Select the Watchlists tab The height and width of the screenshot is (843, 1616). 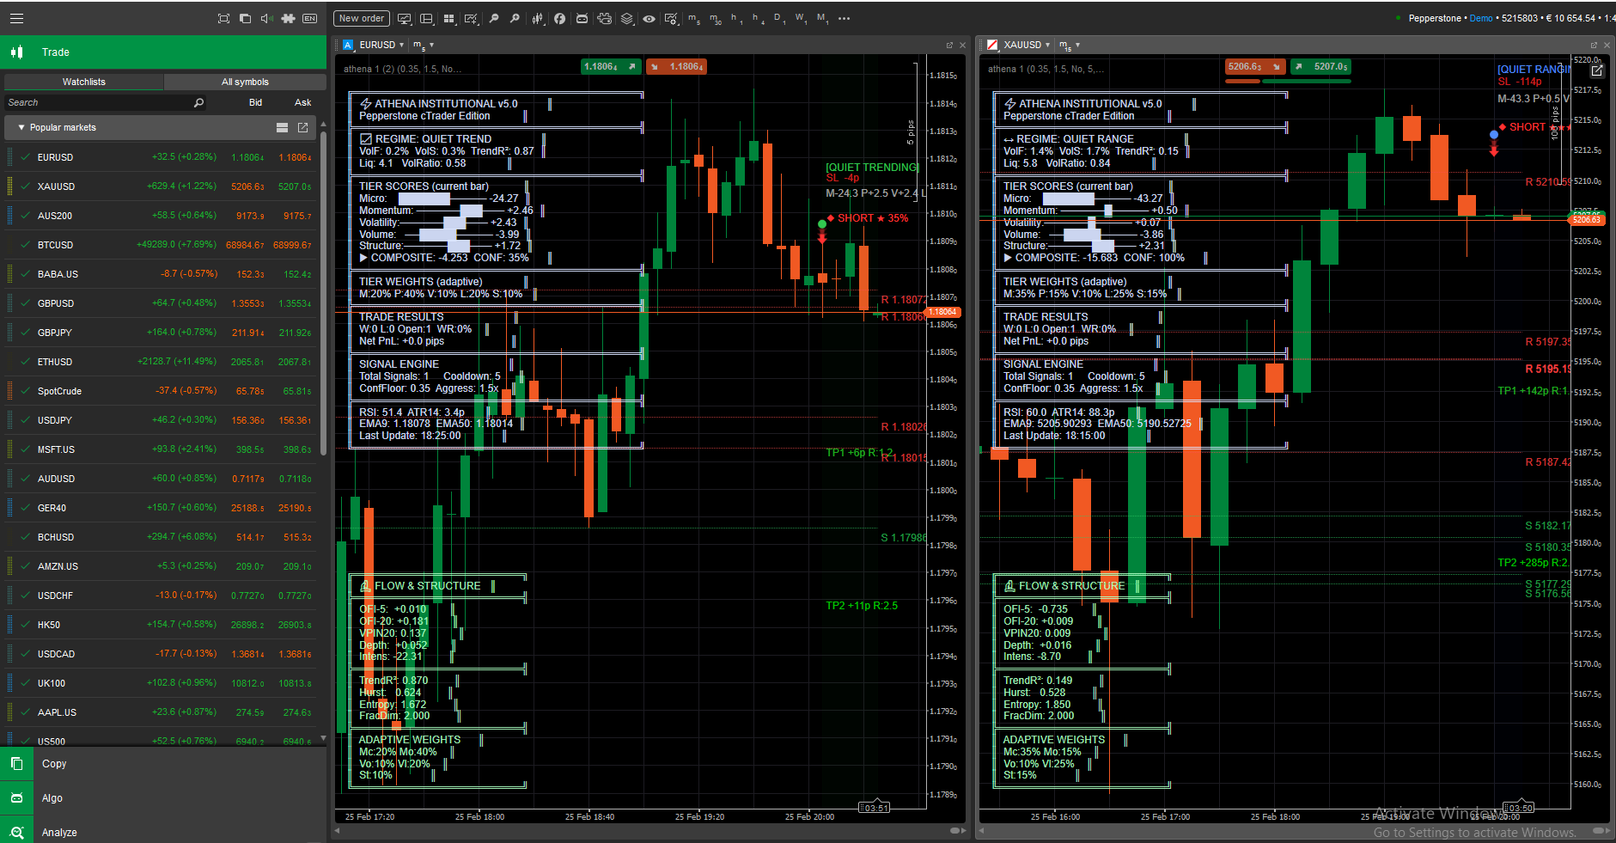(83, 82)
